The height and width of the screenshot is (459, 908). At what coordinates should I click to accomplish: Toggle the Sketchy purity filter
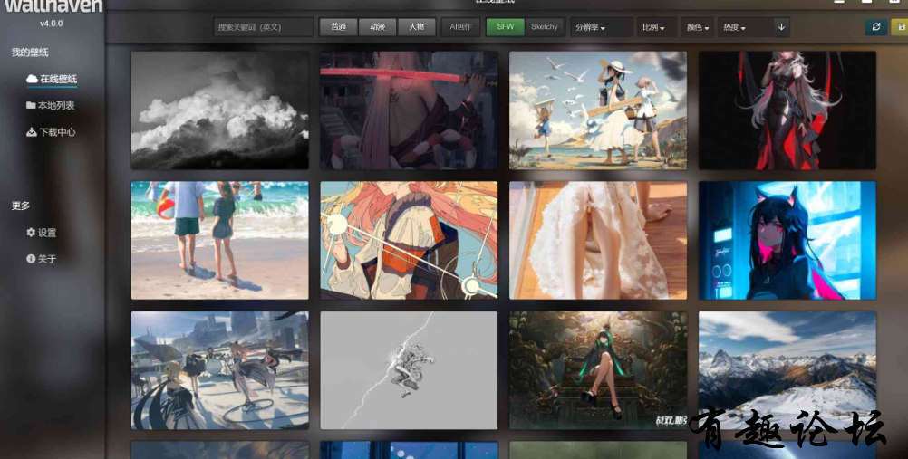pyautogui.click(x=545, y=27)
